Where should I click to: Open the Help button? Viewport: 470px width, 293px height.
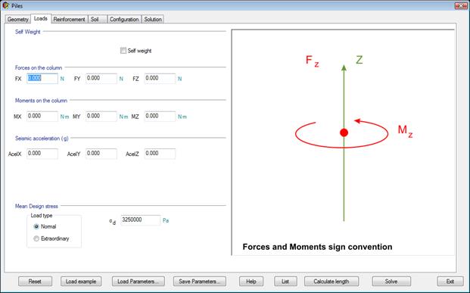pyautogui.click(x=251, y=282)
